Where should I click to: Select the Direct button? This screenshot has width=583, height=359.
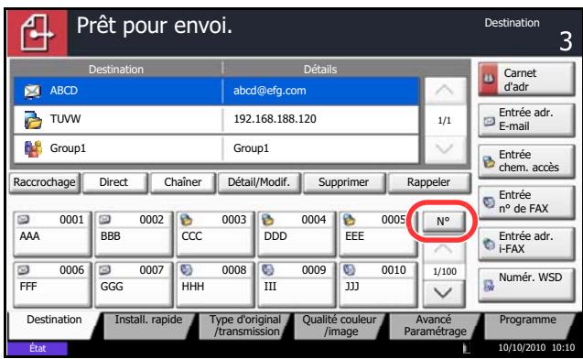pyautogui.click(x=114, y=182)
